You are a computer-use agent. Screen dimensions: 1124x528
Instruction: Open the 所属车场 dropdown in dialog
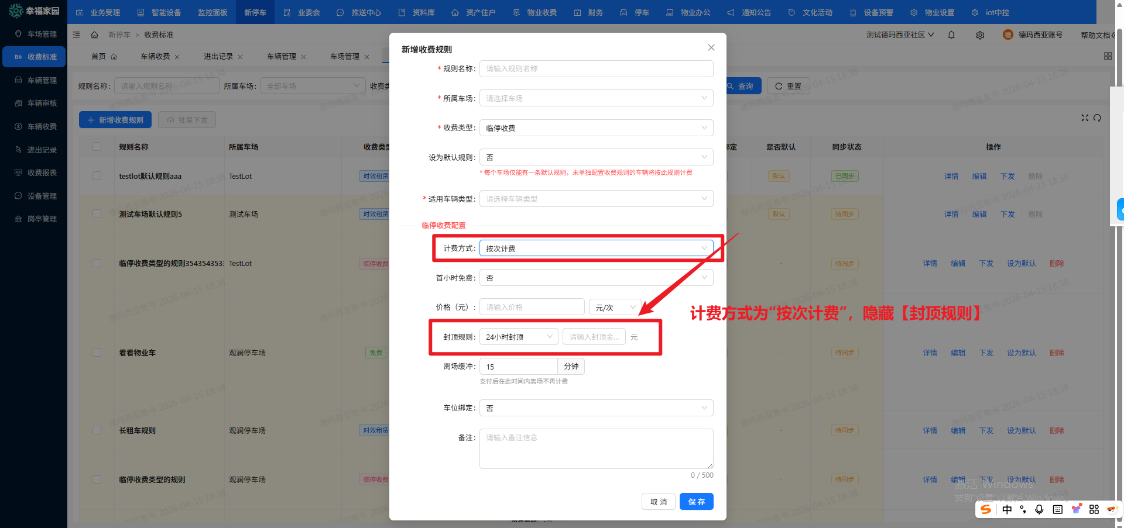pos(596,98)
